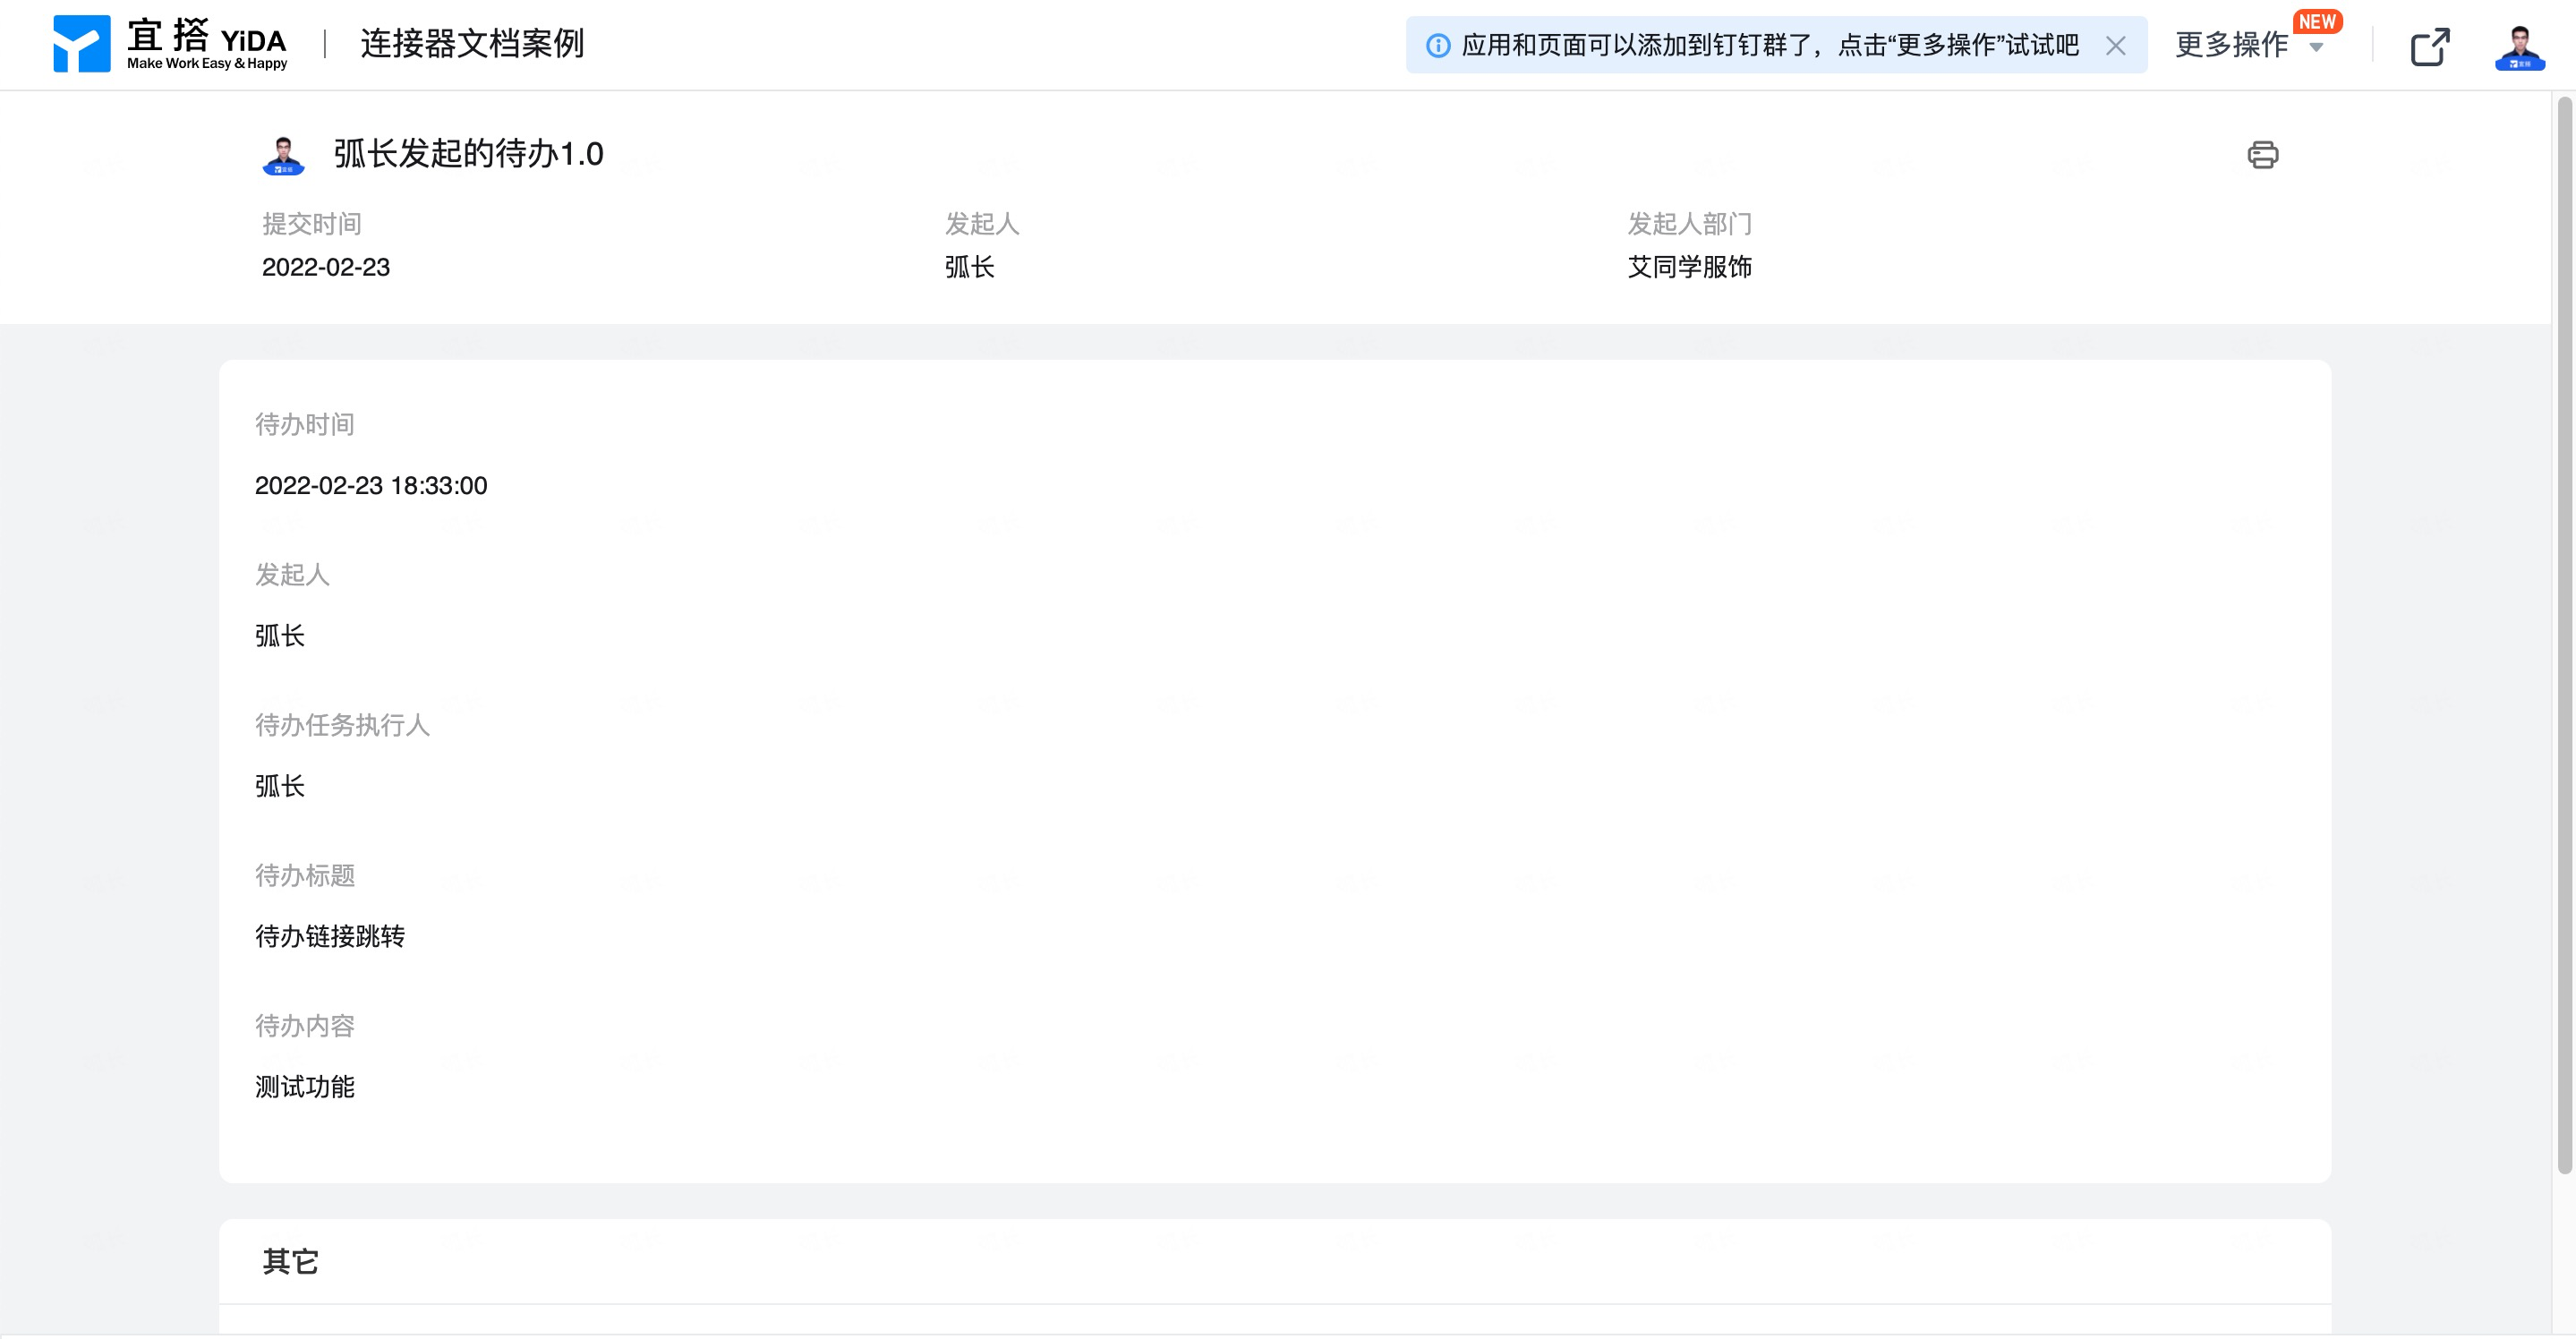Screen dimensions: 2576x1339
Task: Click 弧长 under header 发起人
Action: coord(969,267)
